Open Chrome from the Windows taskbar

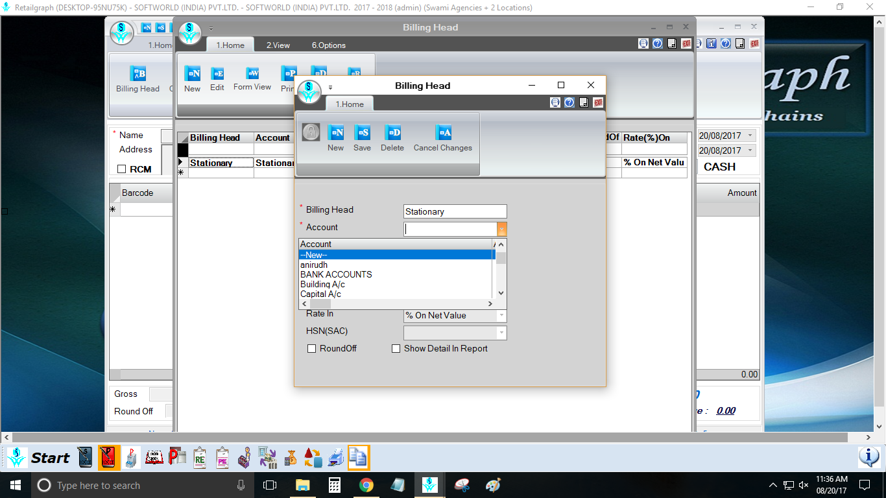366,485
